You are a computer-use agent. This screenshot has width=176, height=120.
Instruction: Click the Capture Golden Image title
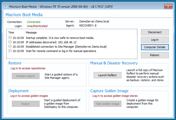(109, 91)
